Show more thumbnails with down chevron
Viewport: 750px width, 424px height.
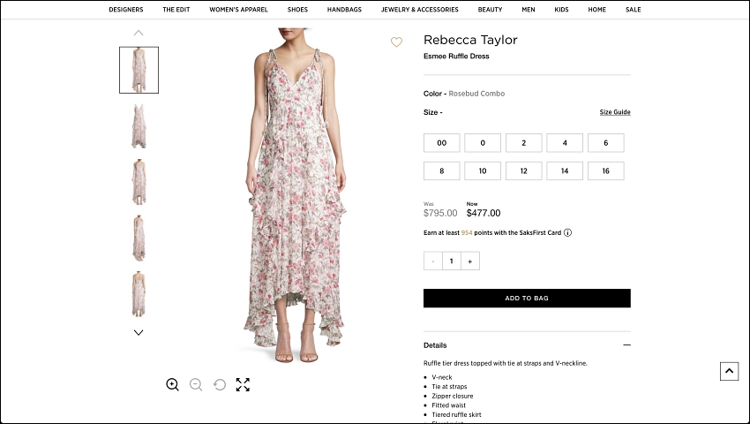139,332
